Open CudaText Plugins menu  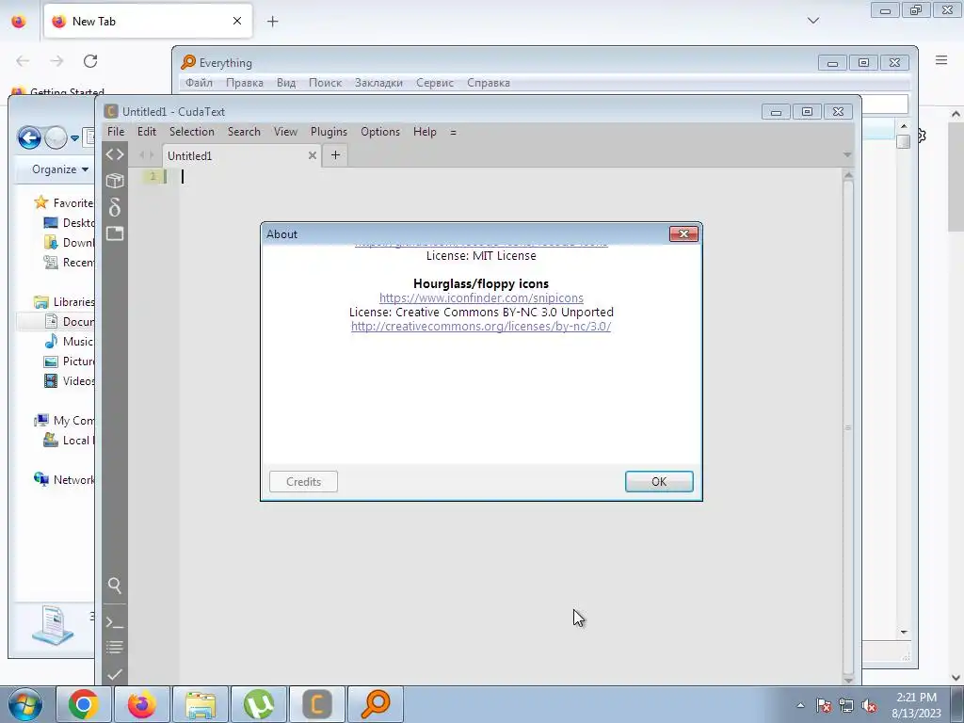coord(329,132)
